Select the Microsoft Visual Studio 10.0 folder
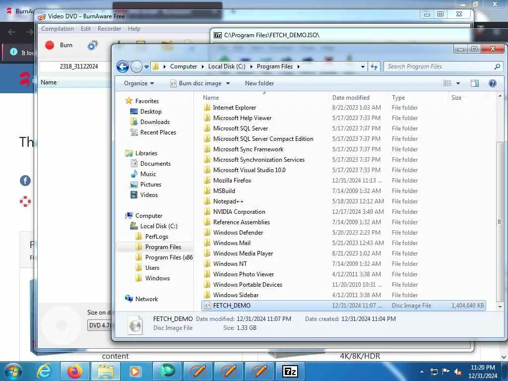 (x=249, y=170)
